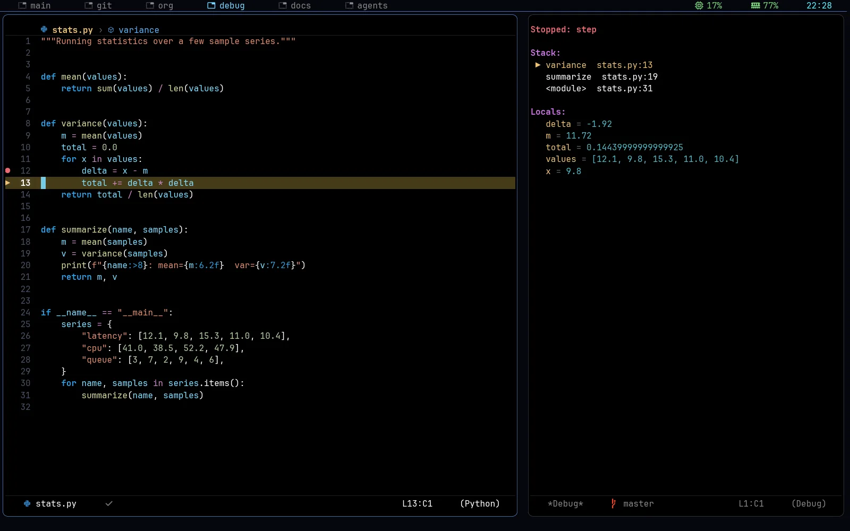Click the values list local variable

tap(642, 159)
